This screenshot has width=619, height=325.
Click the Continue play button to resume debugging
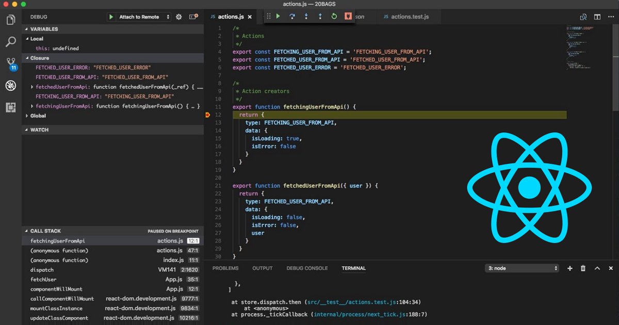(278, 16)
